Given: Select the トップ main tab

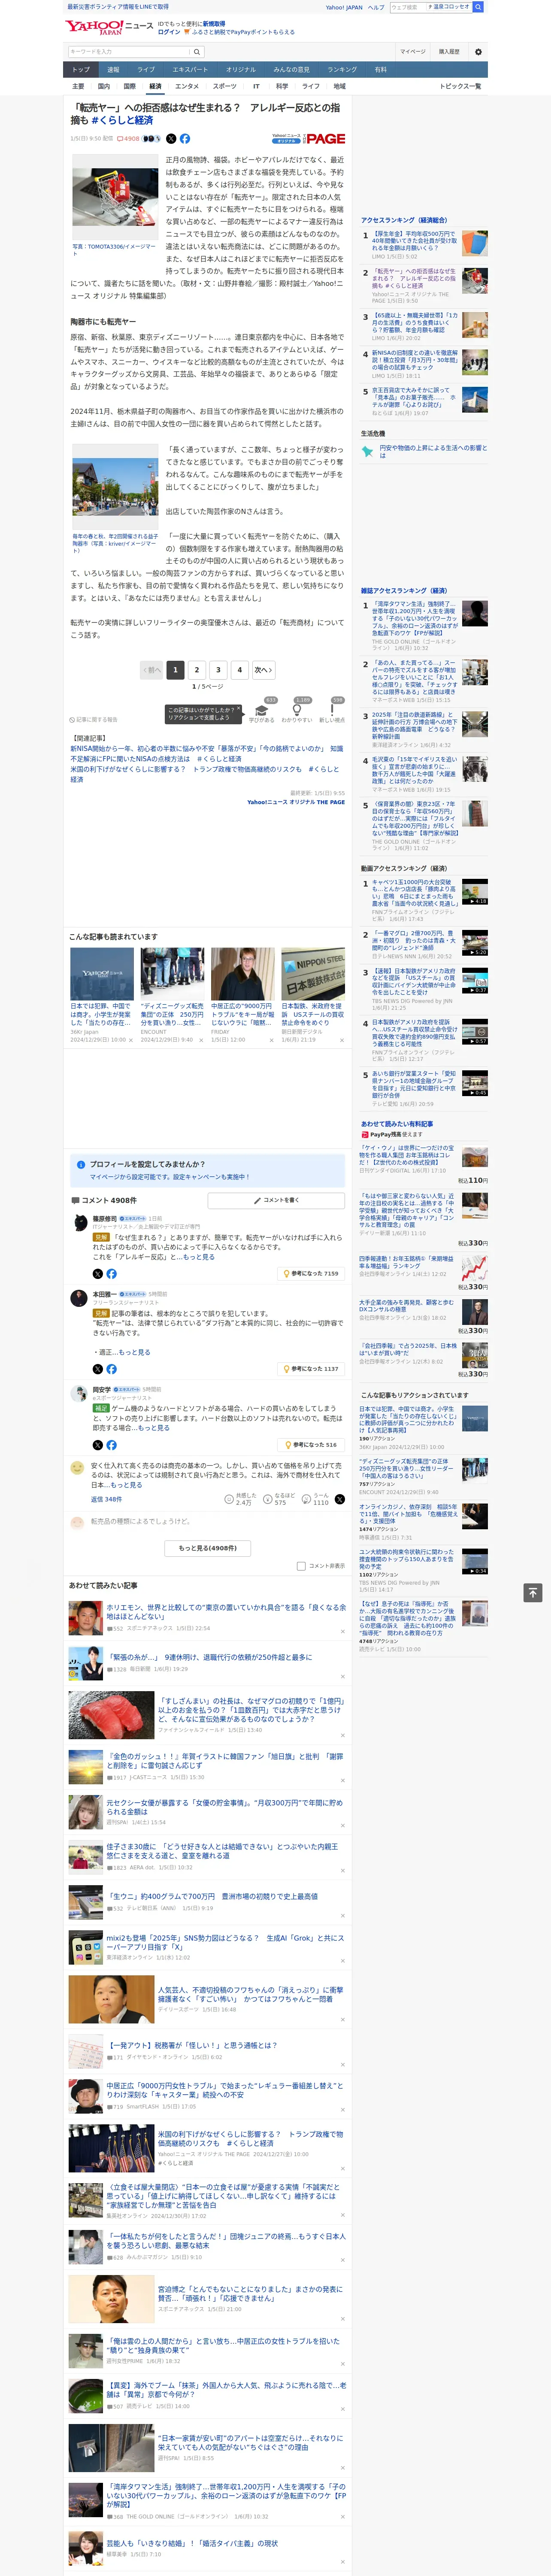Looking at the screenshot, I should pos(81,70).
